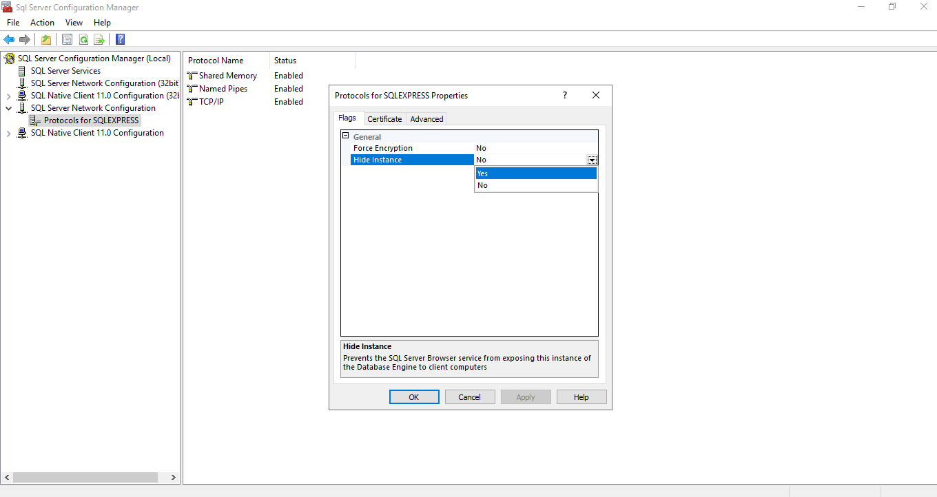Switch to the Certificate tab
This screenshot has height=497, width=937.
point(384,119)
